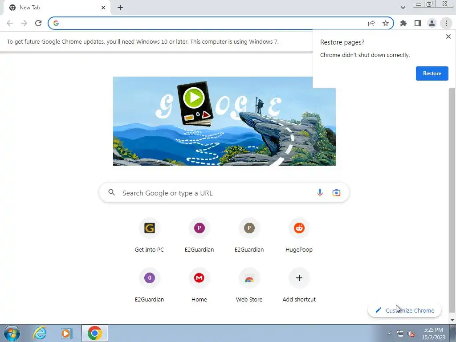Open the E2Guardian shortcut with 0 icon

149,285
